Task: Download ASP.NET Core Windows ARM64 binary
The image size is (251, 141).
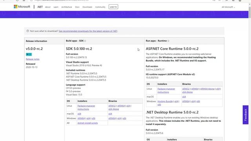Action: tap(186, 101)
